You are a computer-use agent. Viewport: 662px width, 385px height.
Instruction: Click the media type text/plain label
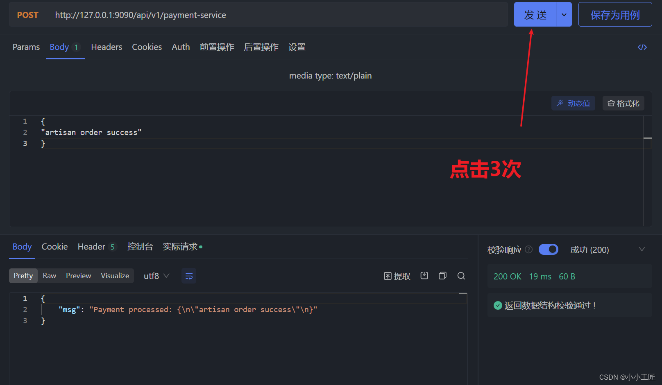pos(330,76)
